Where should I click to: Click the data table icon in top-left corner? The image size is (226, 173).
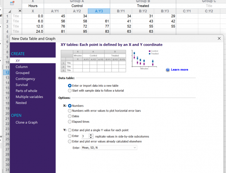(12, 3)
